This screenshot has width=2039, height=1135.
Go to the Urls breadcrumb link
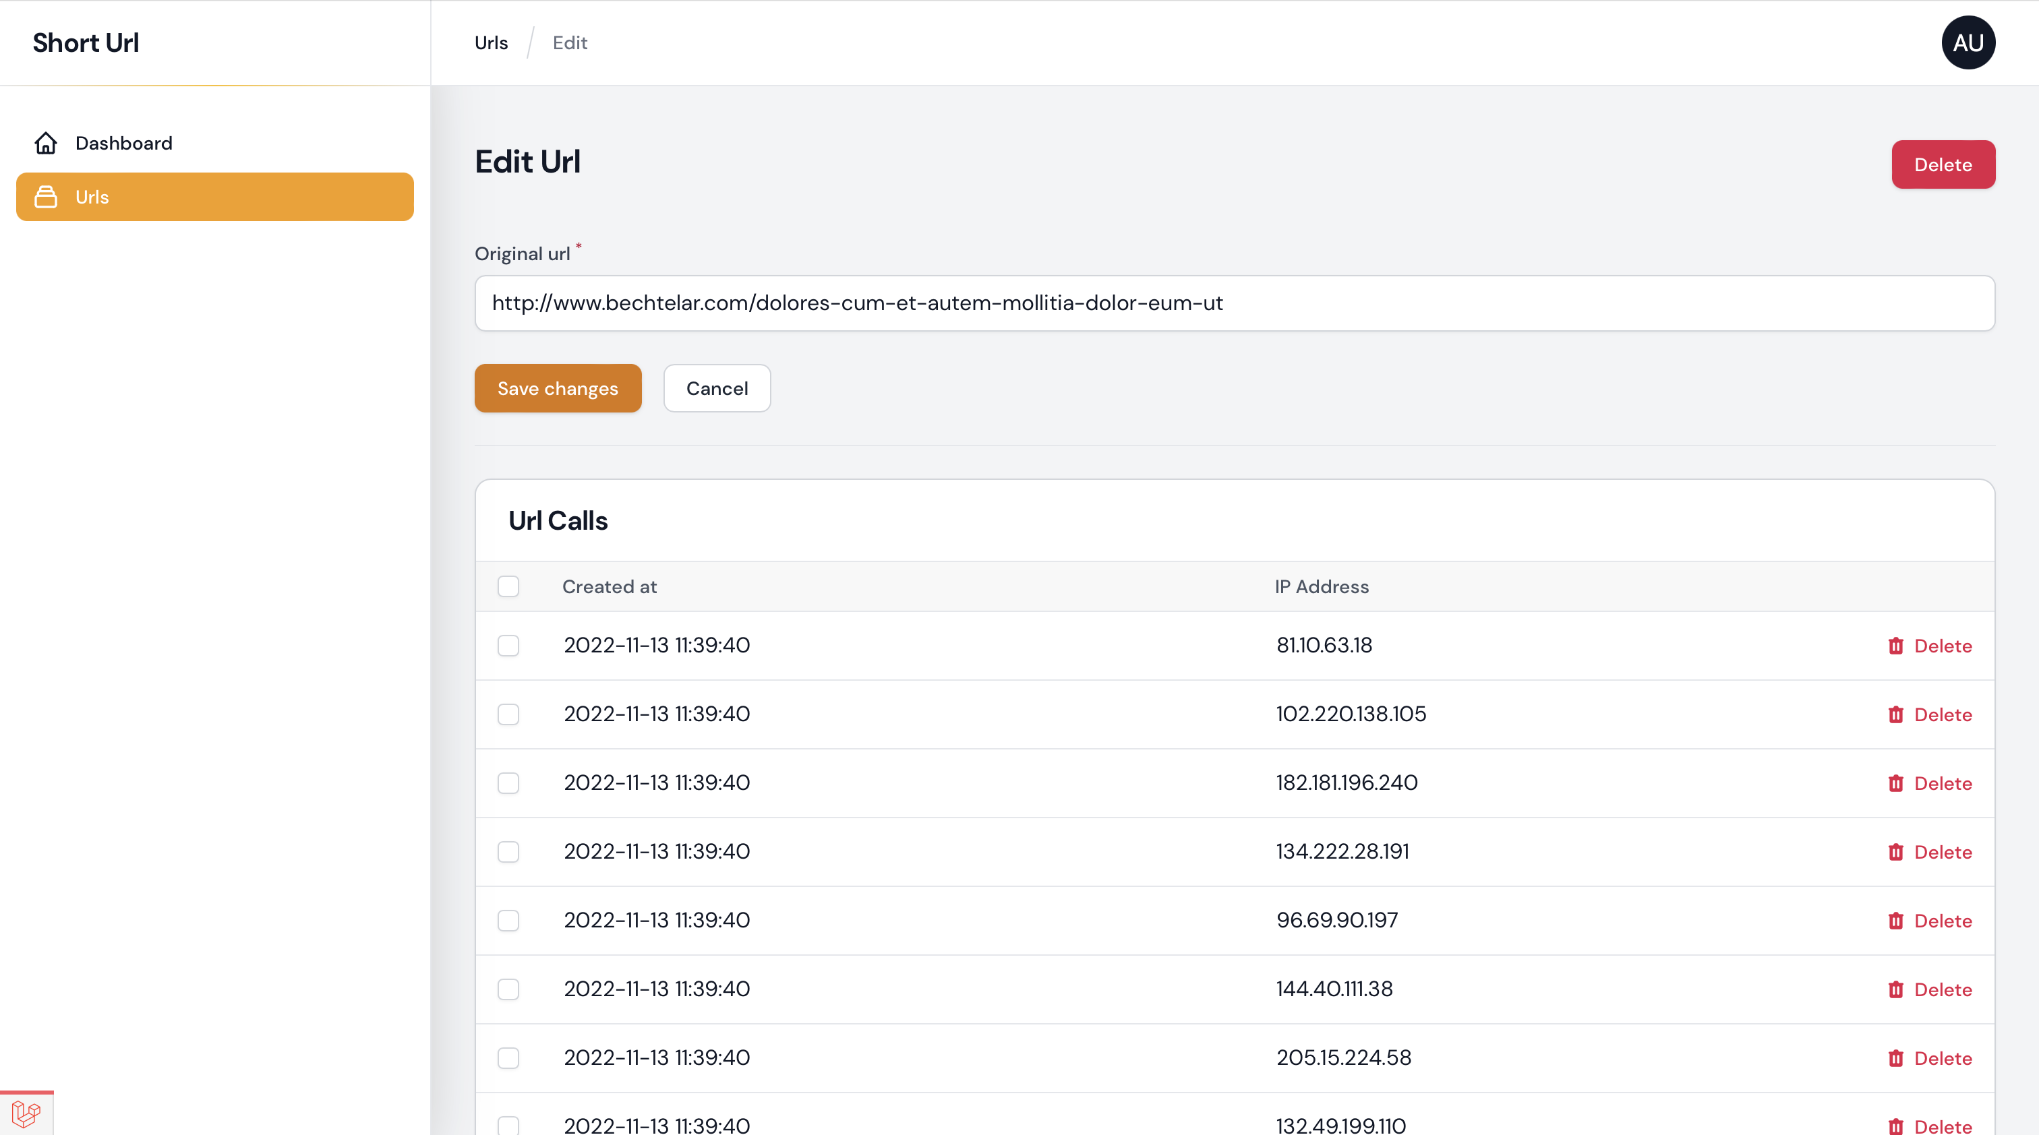coord(491,42)
